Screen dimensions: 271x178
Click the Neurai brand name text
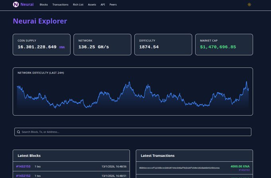point(27,4)
